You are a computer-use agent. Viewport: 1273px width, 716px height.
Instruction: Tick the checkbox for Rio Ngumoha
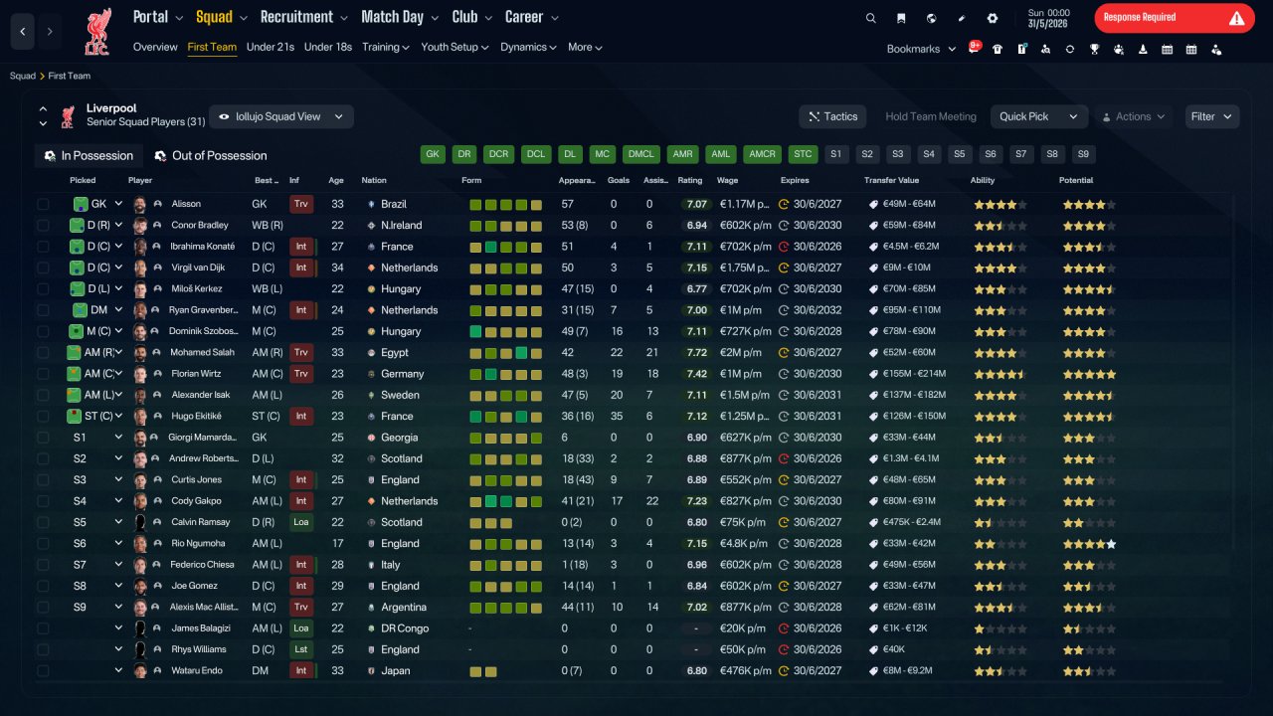(x=43, y=543)
